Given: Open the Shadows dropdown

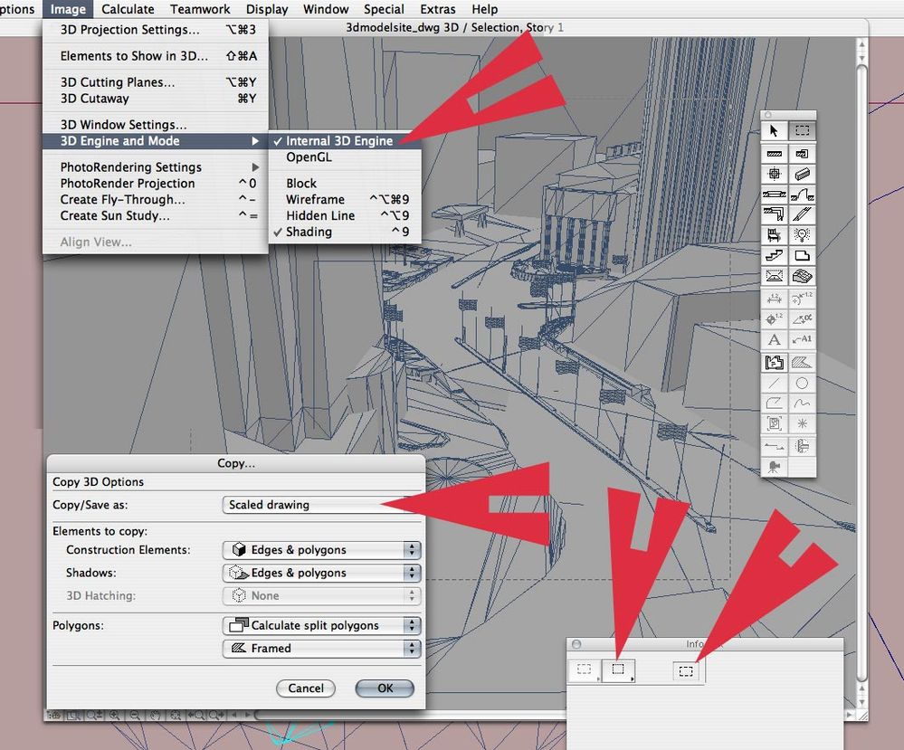Looking at the screenshot, I should click(x=321, y=573).
